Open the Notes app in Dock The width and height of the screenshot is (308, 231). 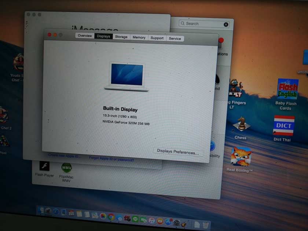(x=79, y=214)
